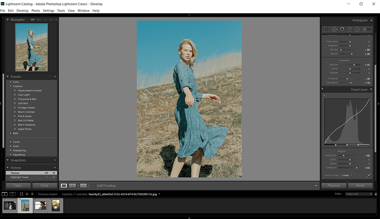Image resolution: width=380 pixels, height=219 pixels.
Task: Select the Radial Filter tool
Action: coord(357,29)
